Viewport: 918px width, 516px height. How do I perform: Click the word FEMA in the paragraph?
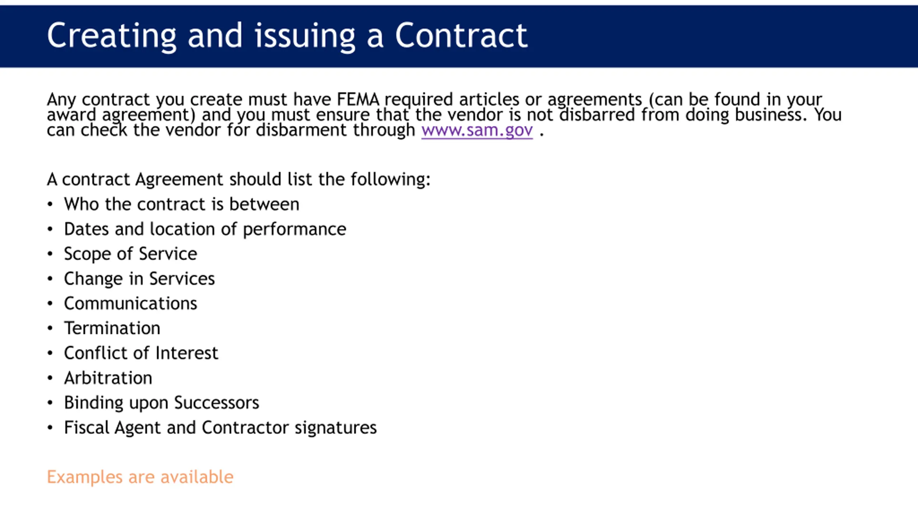tap(358, 99)
